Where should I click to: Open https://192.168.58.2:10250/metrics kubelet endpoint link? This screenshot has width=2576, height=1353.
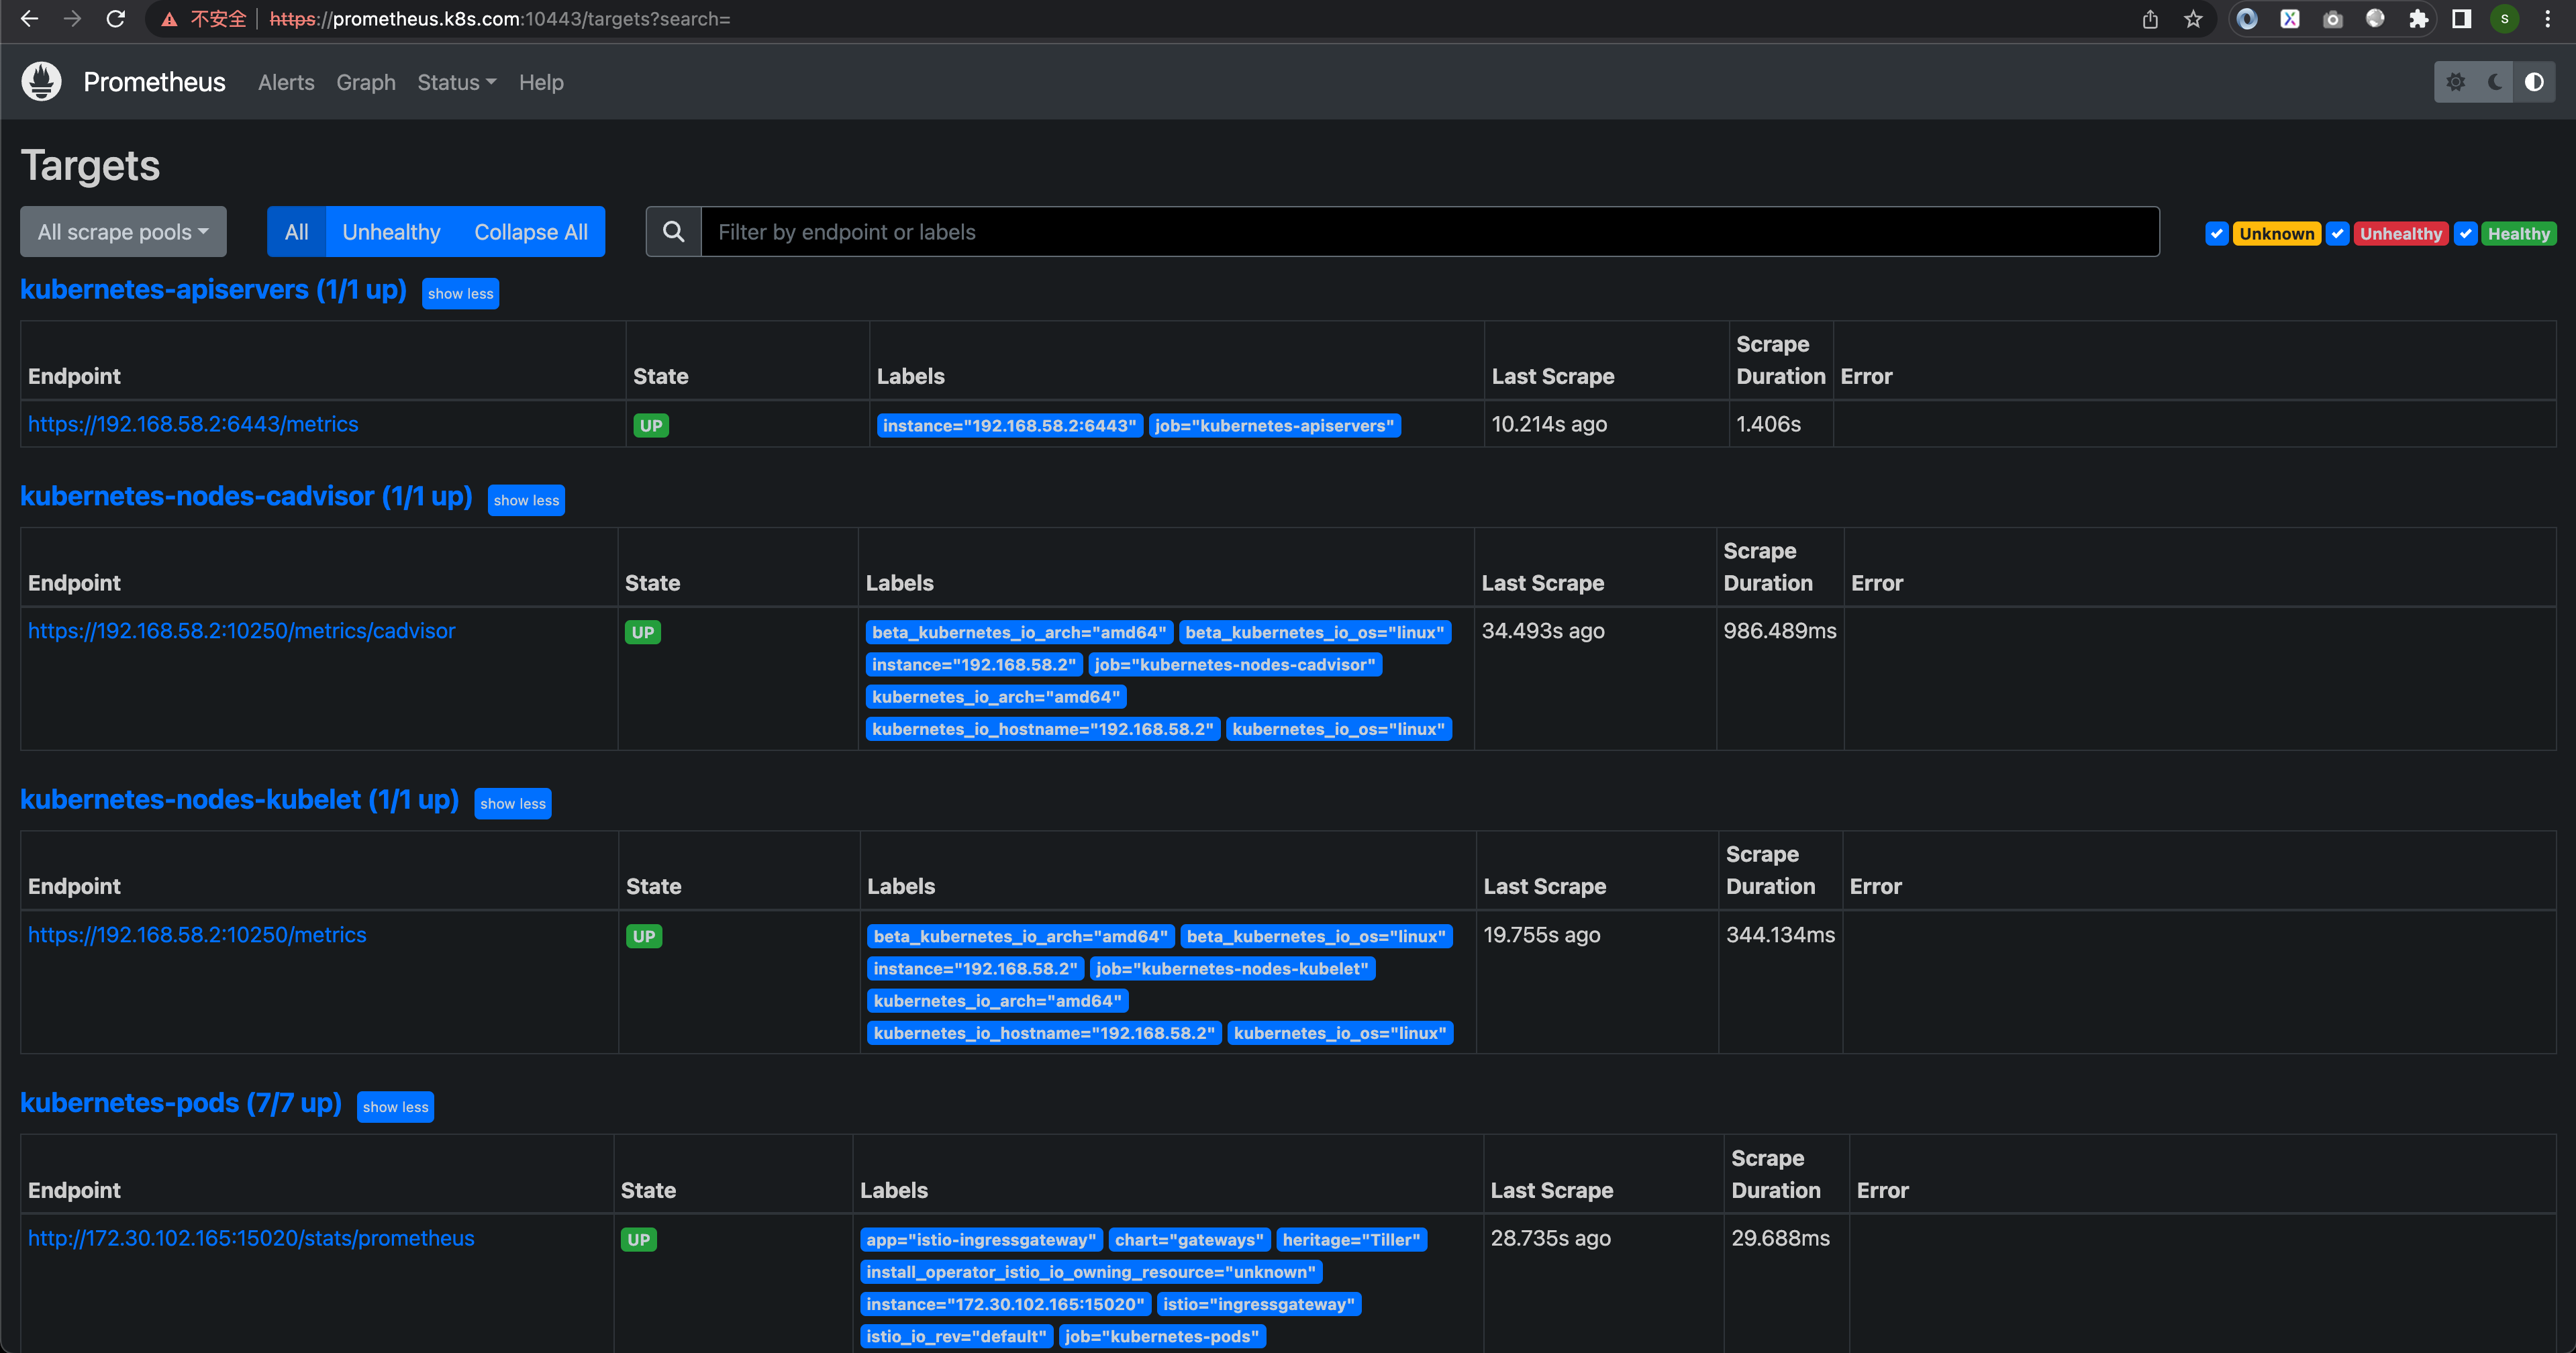click(x=197, y=935)
